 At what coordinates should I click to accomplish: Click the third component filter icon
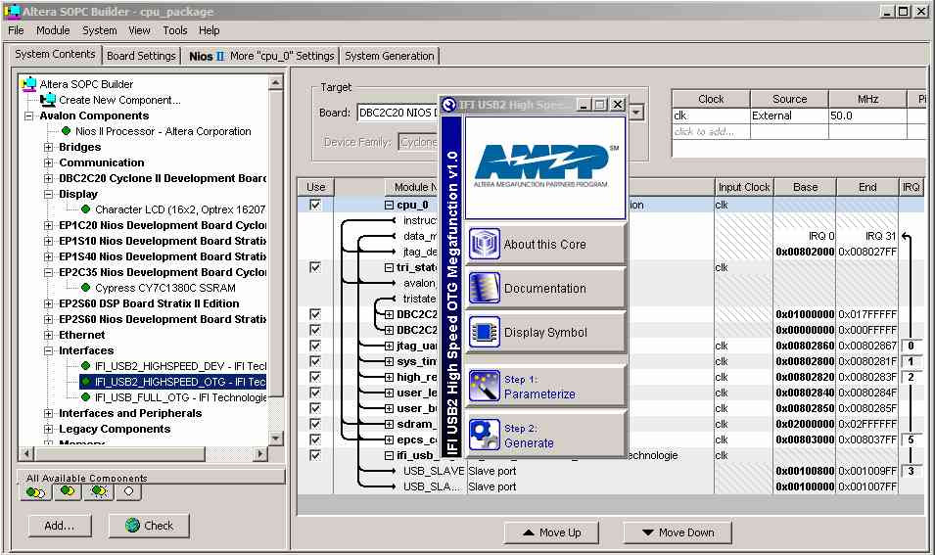98,491
